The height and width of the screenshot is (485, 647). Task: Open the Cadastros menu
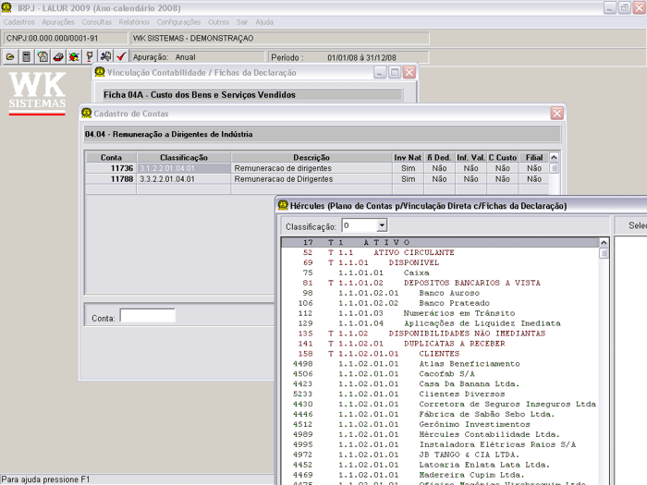click(x=19, y=21)
